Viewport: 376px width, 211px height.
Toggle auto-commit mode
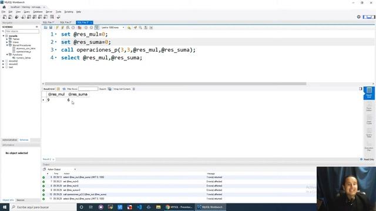tap(96, 28)
